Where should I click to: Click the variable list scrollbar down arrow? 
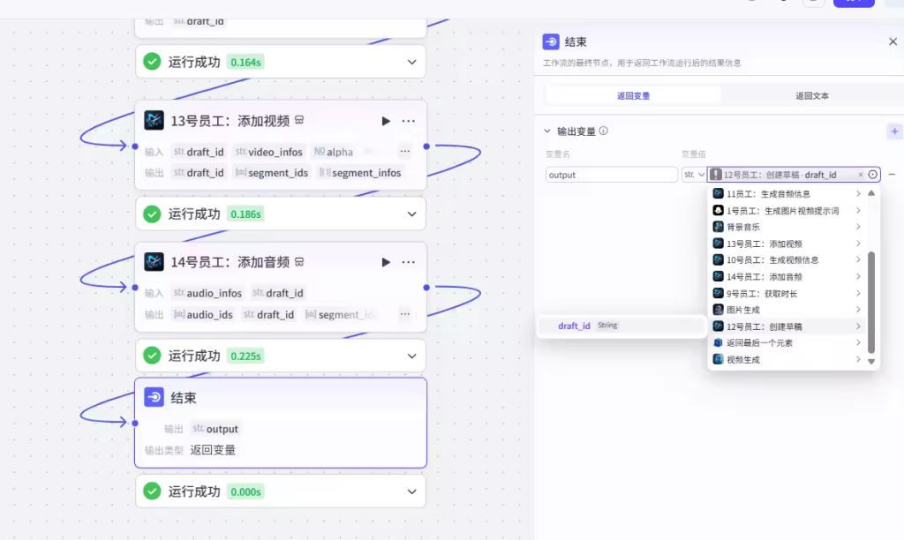[x=871, y=361]
